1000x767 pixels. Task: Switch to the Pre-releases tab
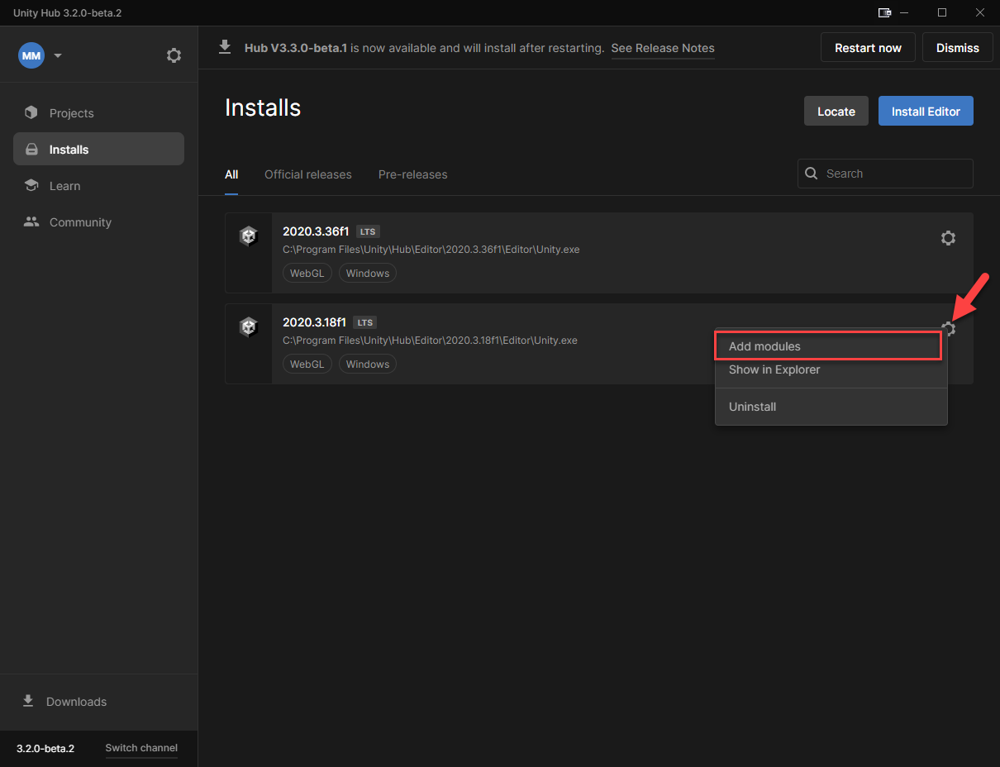(412, 174)
